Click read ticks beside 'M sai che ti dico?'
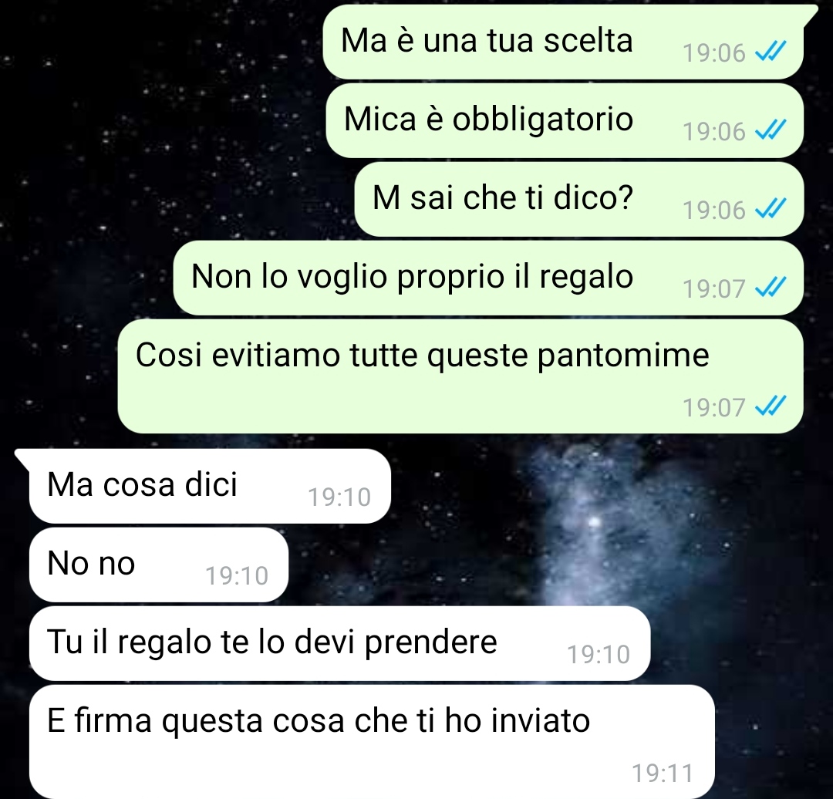The height and width of the screenshot is (799, 833). 771,209
